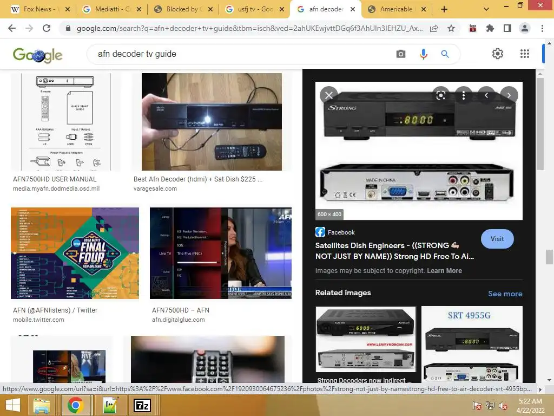
Task: Search by image with camera icon
Action: tap(401, 54)
